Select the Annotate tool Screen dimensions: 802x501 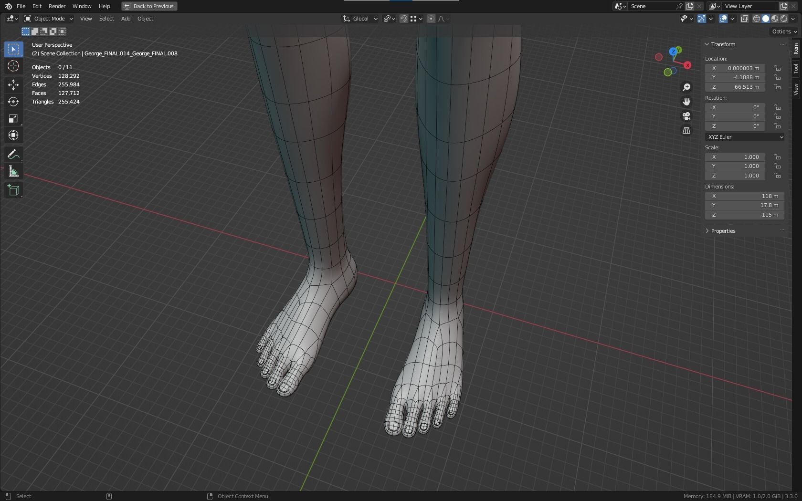pyautogui.click(x=13, y=154)
